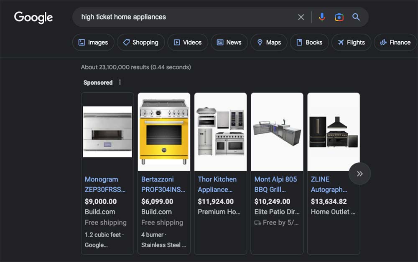The height and width of the screenshot is (262, 418).
Task: Open the Monogram ZEP30FRSS product link
Action: click(105, 184)
